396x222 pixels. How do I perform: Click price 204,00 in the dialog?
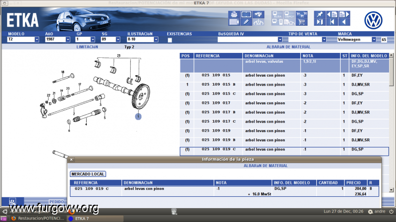click(x=360, y=189)
